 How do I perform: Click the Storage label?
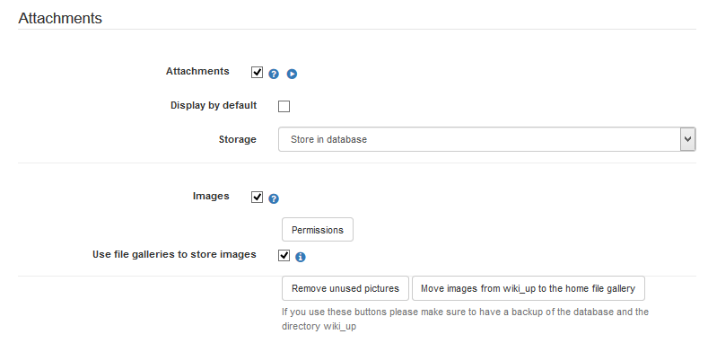238,139
